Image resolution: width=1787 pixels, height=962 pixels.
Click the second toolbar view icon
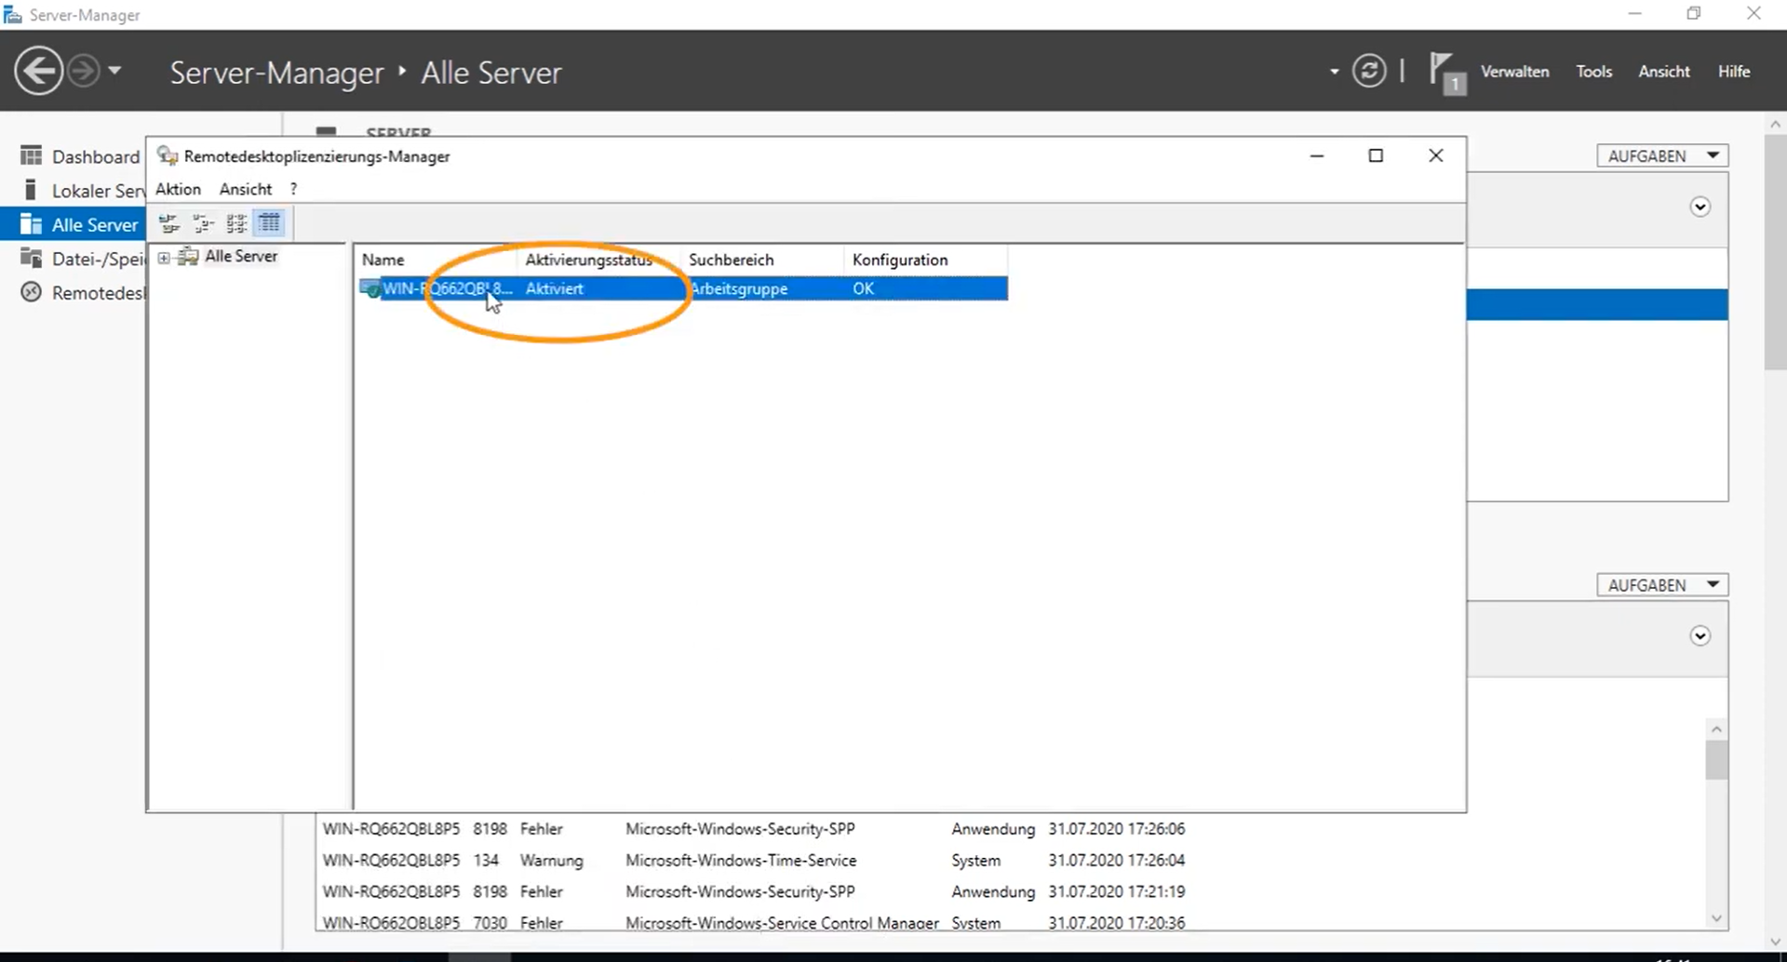coord(203,223)
